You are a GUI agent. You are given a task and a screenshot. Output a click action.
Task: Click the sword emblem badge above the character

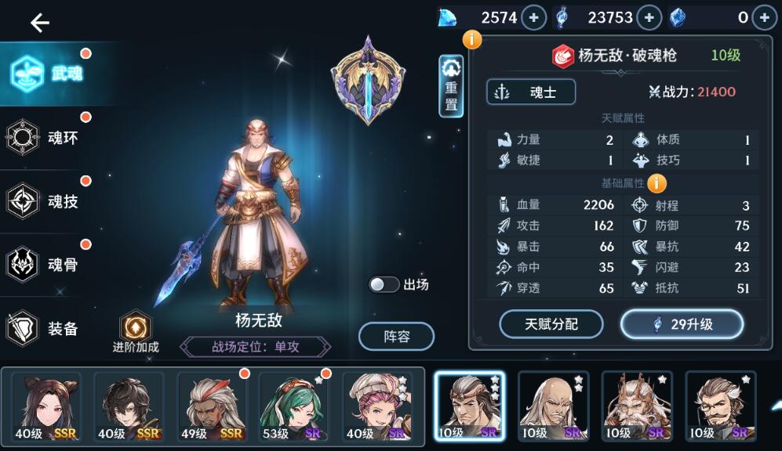pyautogui.click(x=368, y=80)
